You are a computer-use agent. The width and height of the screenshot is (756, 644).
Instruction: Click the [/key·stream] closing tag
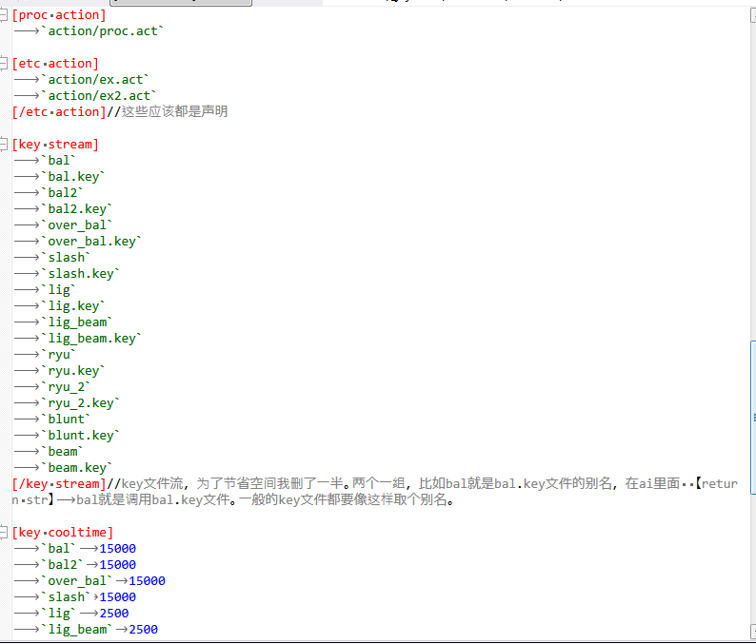click(55, 484)
